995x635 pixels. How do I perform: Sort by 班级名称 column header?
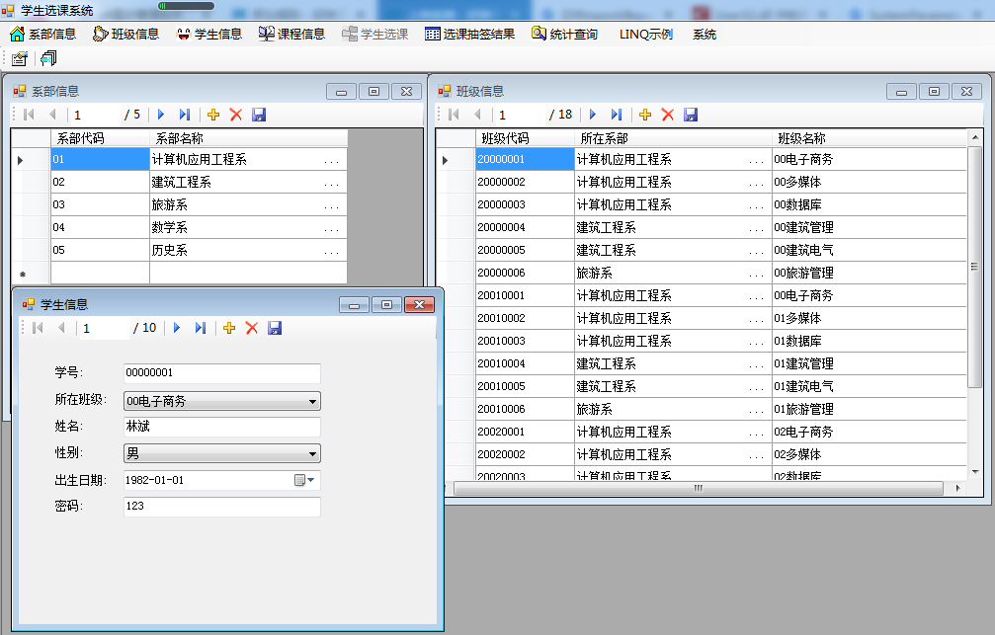pyautogui.click(x=869, y=138)
